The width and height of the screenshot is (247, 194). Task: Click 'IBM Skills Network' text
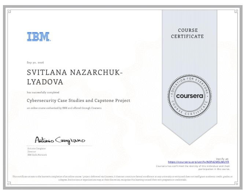[37, 155]
